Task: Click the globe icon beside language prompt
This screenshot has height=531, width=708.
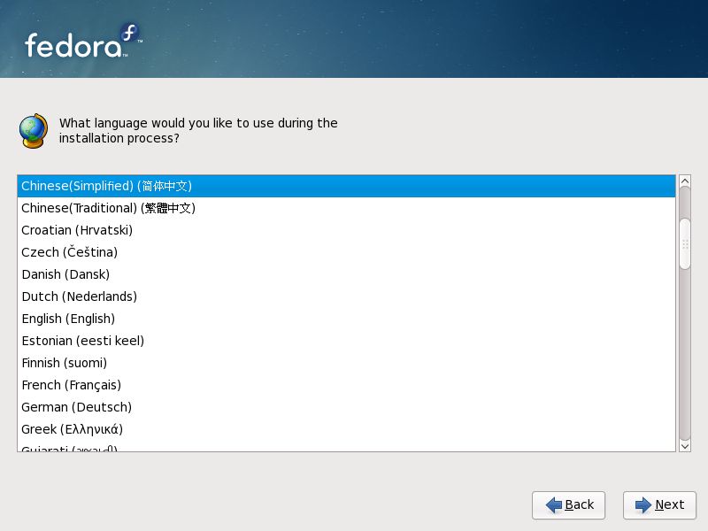Action: pyautogui.click(x=34, y=131)
